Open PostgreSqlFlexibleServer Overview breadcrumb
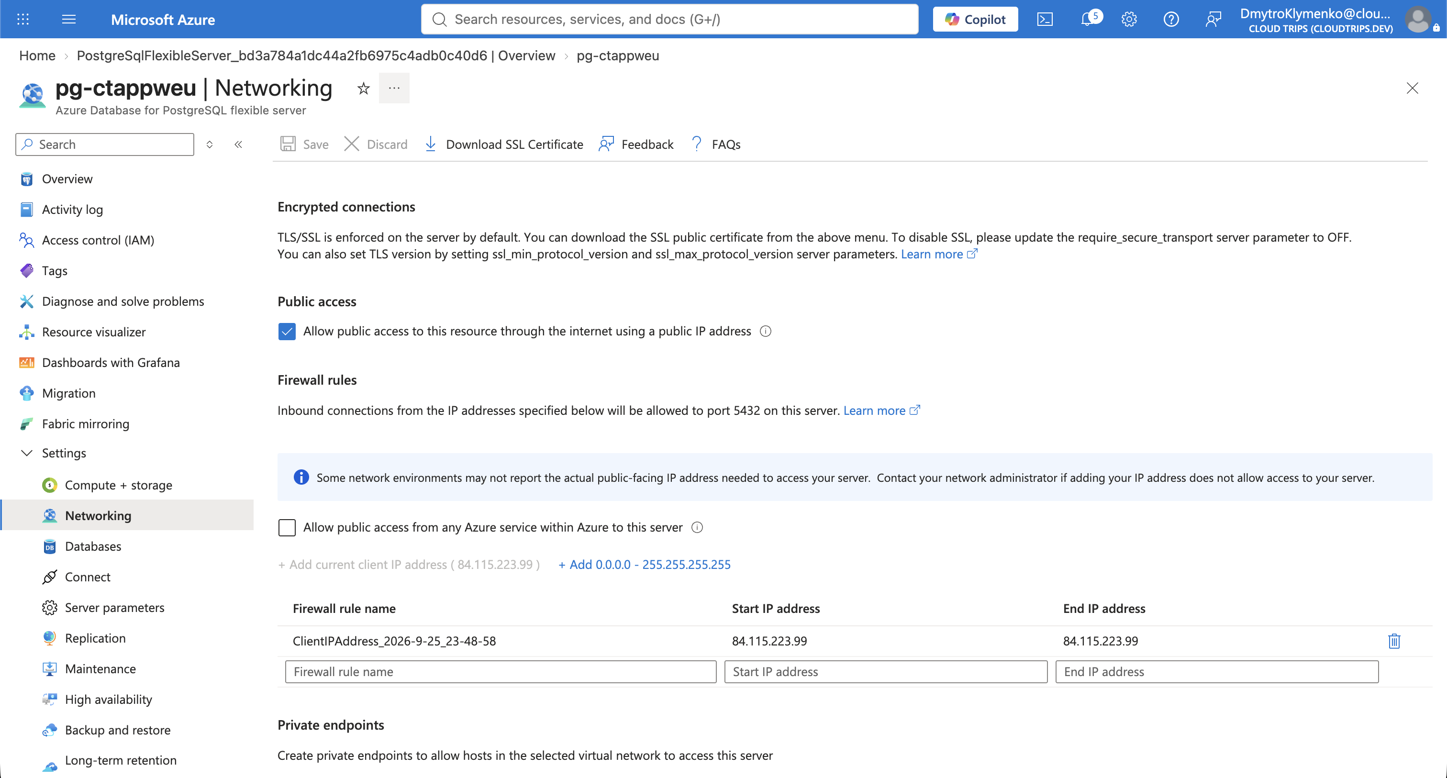The width and height of the screenshot is (1447, 778). [316, 56]
